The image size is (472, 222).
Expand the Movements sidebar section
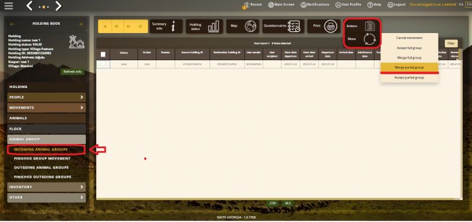click(x=47, y=107)
